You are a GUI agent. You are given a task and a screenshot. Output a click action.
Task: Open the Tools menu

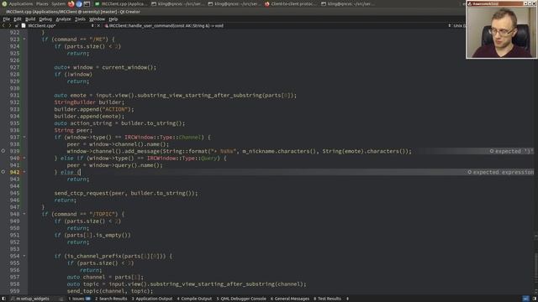tap(80, 18)
